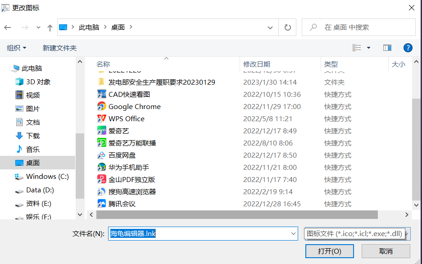422x264 pixels.
Task: Open the filename combo dropdown arrow
Action: click(x=293, y=233)
